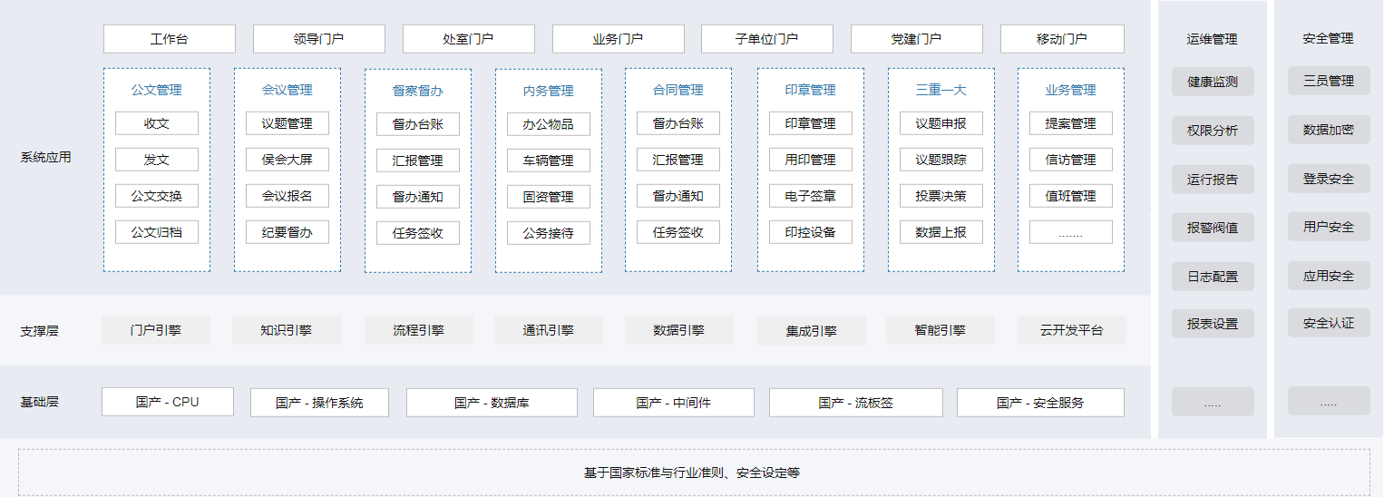The image size is (1384, 497).
Task: Open 健康监测 under 运维管理
Action: (x=1212, y=82)
